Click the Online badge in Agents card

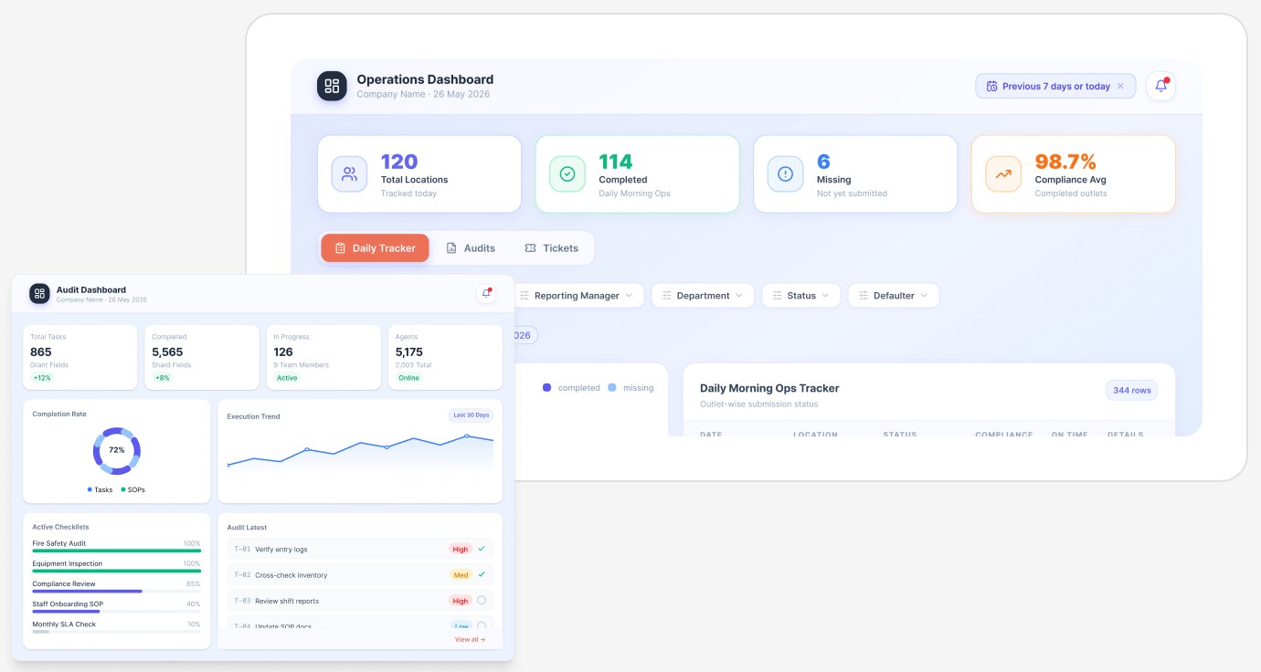(x=408, y=378)
